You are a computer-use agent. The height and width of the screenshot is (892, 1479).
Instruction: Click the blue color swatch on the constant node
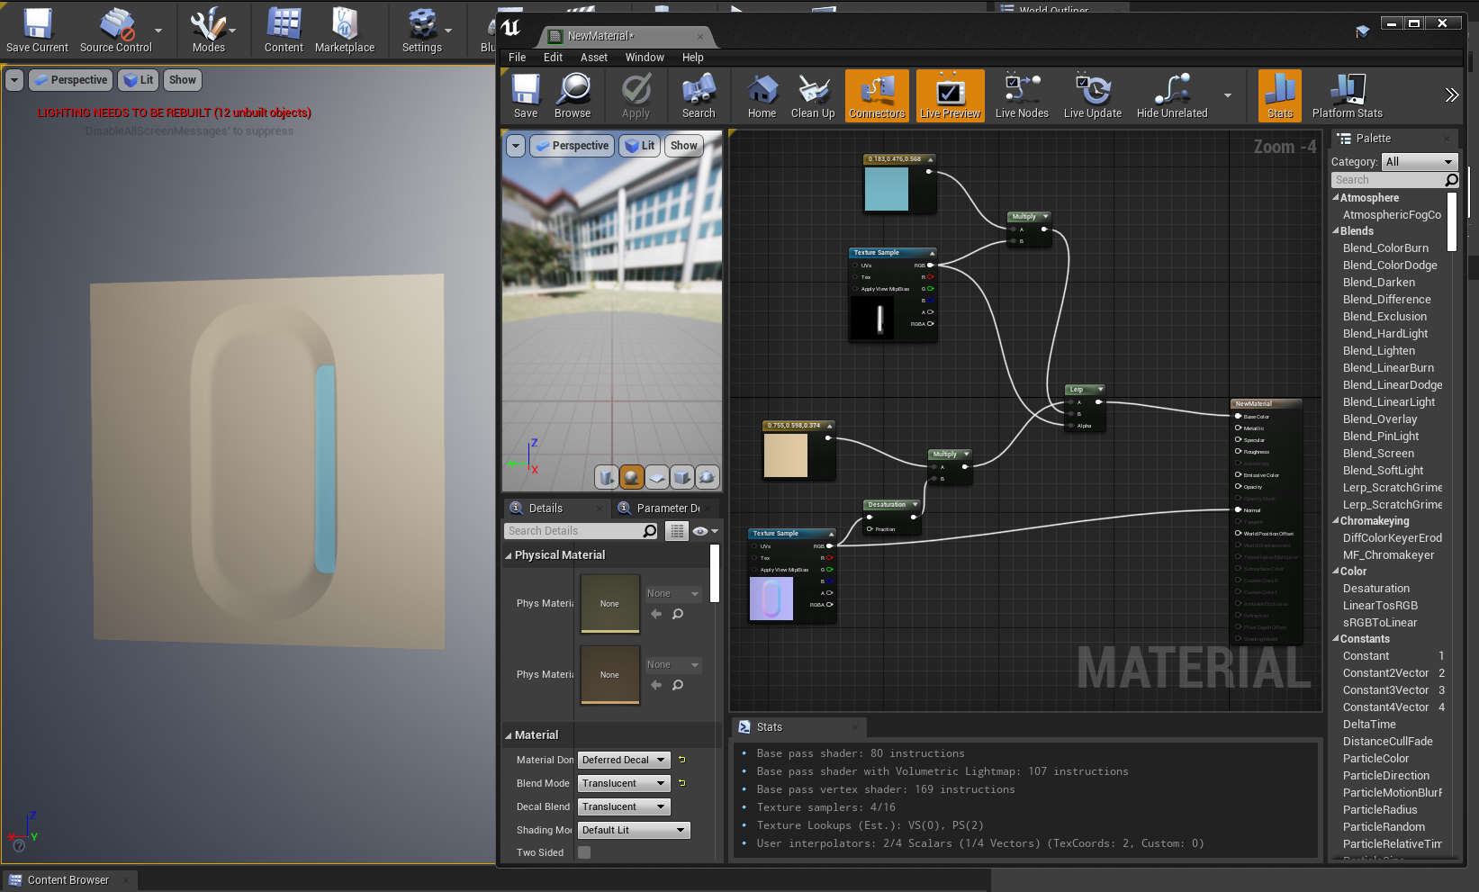[x=887, y=189]
